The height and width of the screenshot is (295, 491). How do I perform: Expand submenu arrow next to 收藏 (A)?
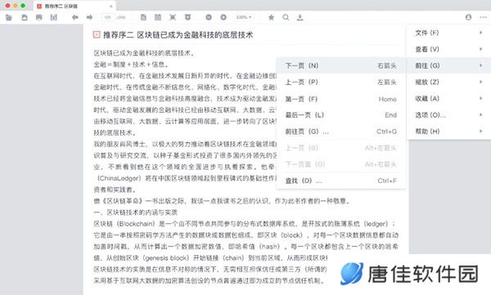(480, 98)
